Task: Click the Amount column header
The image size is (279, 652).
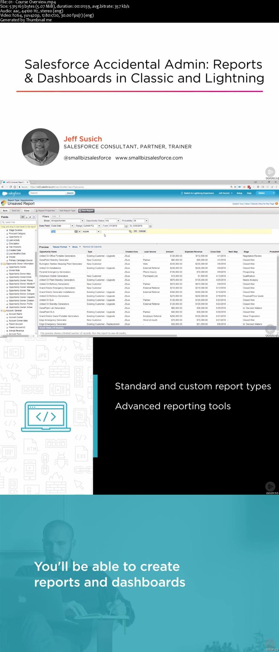Action: pos(169,252)
